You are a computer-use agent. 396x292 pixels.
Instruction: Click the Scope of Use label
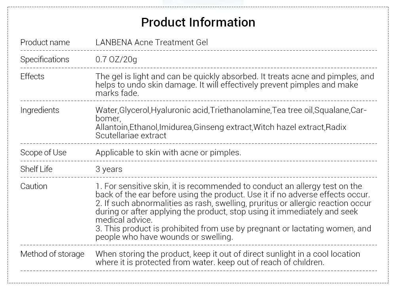click(x=44, y=153)
